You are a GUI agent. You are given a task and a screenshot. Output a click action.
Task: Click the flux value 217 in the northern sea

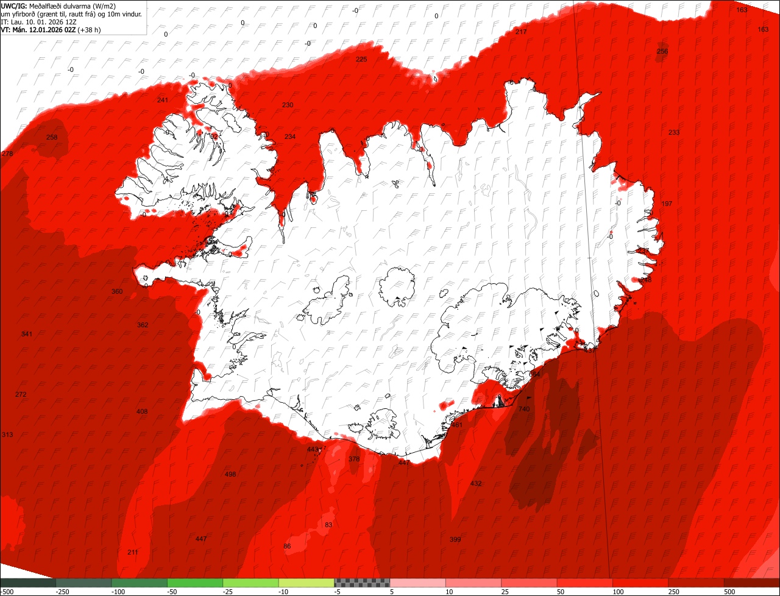(x=521, y=31)
